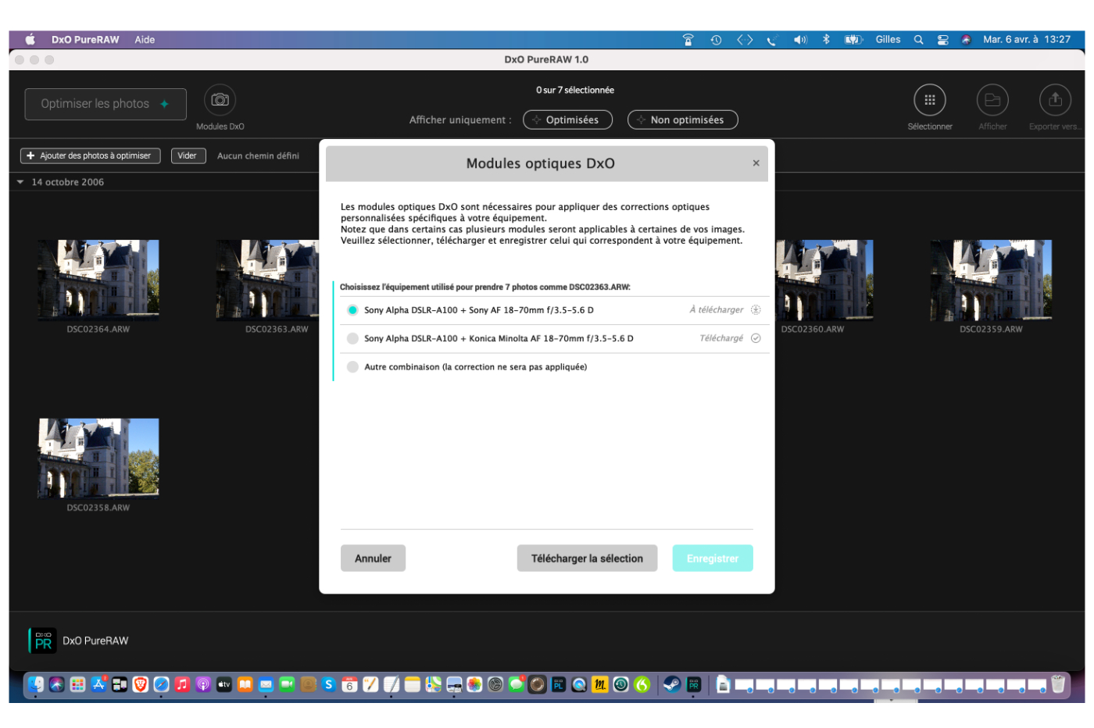The height and width of the screenshot is (728, 1094).
Task: Click Ajouter des photos à optimiser
Action: 90,155
